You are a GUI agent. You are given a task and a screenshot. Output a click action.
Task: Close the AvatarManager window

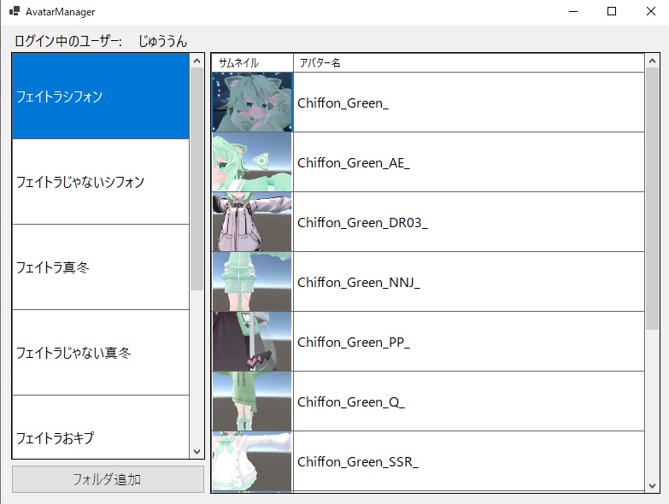point(650,11)
